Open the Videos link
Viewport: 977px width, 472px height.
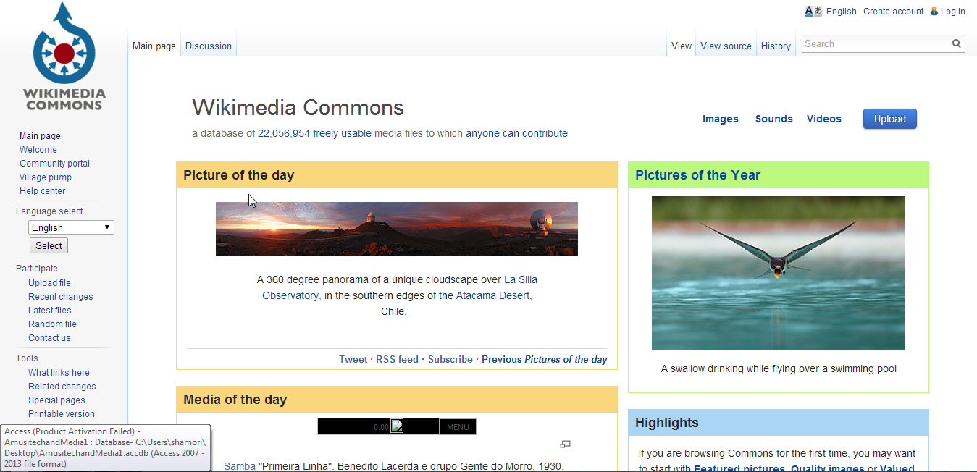[x=824, y=119]
